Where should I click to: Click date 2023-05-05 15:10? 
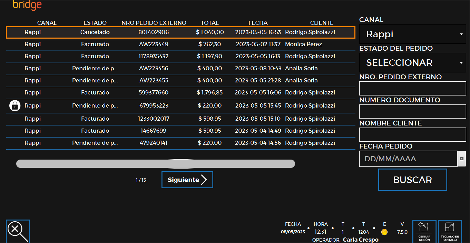pyautogui.click(x=258, y=119)
